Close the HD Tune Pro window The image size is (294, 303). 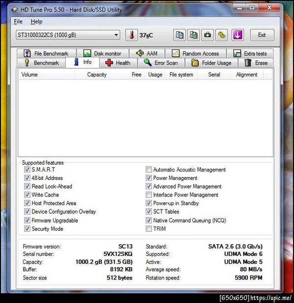269,8
